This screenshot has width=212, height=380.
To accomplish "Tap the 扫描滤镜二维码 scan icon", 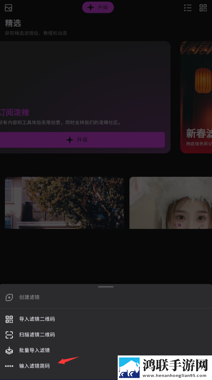I will click(x=9, y=335).
